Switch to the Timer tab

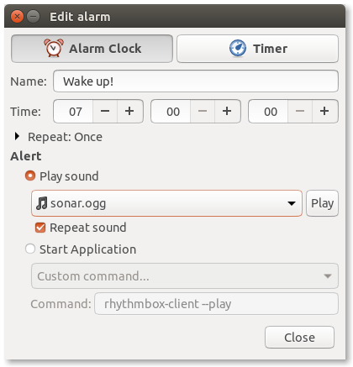pyautogui.click(x=257, y=49)
